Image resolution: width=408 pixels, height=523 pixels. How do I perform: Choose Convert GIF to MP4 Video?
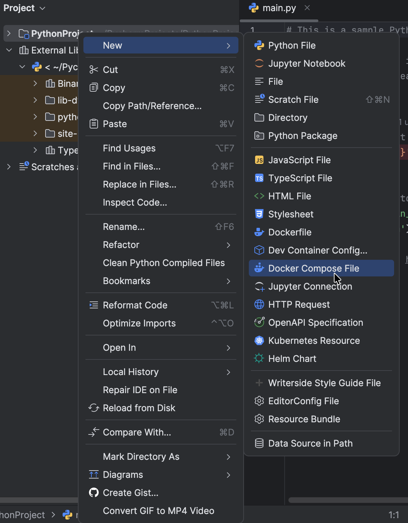click(x=161, y=511)
